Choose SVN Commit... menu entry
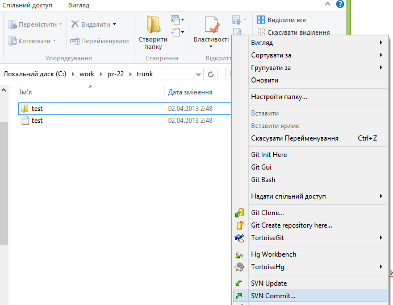393x305 pixels. [310, 296]
